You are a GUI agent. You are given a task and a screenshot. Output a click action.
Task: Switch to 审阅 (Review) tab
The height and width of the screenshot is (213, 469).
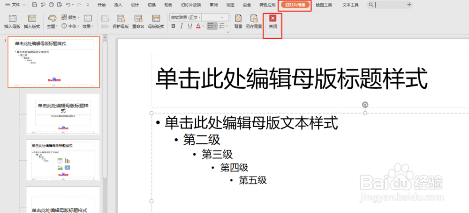(x=213, y=5)
